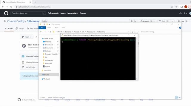Bookmark this page with the star
The height and width of the screenshot is (107, 191).
(x=176, y=7)
